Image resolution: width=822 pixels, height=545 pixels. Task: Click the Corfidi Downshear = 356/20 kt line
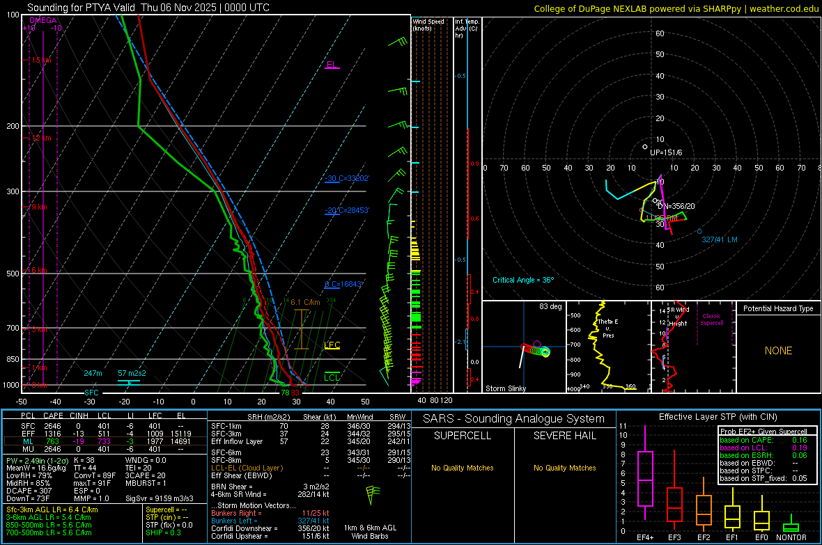270,528
